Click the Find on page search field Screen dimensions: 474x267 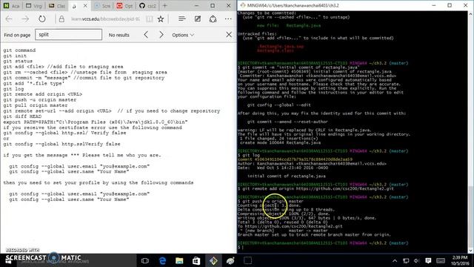pyautogui.click(x=69, y=35)
